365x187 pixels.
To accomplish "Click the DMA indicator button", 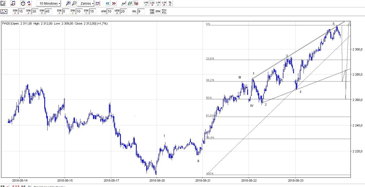I will pyautogui.click(x=158, y=11).
